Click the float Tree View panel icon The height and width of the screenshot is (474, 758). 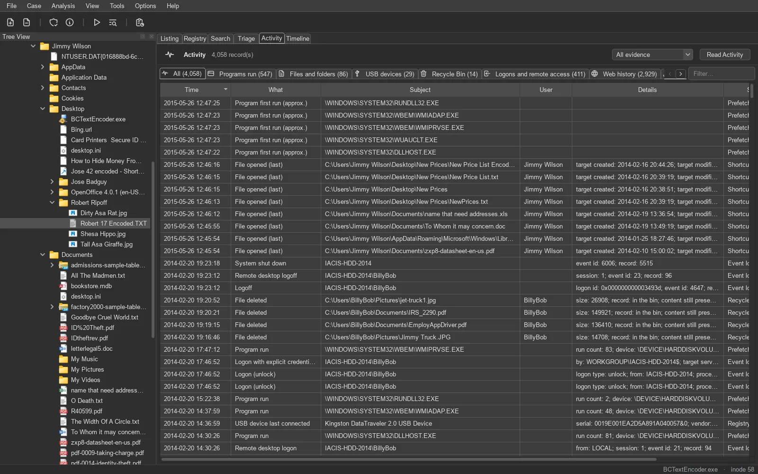click(x=143, y=36)
